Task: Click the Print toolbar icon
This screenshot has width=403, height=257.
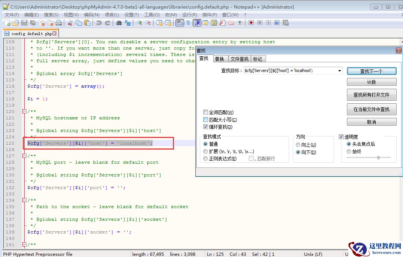Action: tap(59, 23)
